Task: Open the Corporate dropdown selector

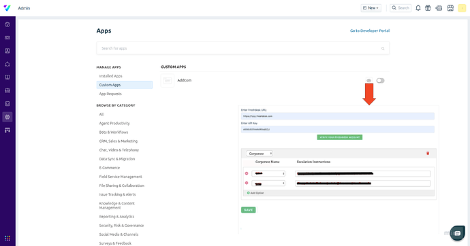Action: [260, 154]
